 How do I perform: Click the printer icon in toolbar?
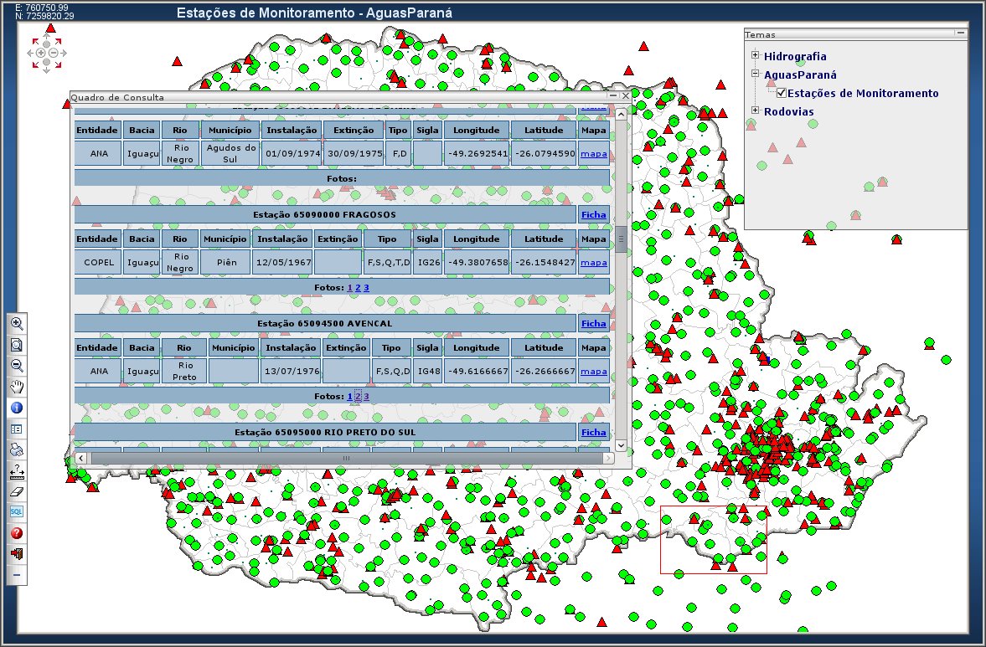point(17,449)
